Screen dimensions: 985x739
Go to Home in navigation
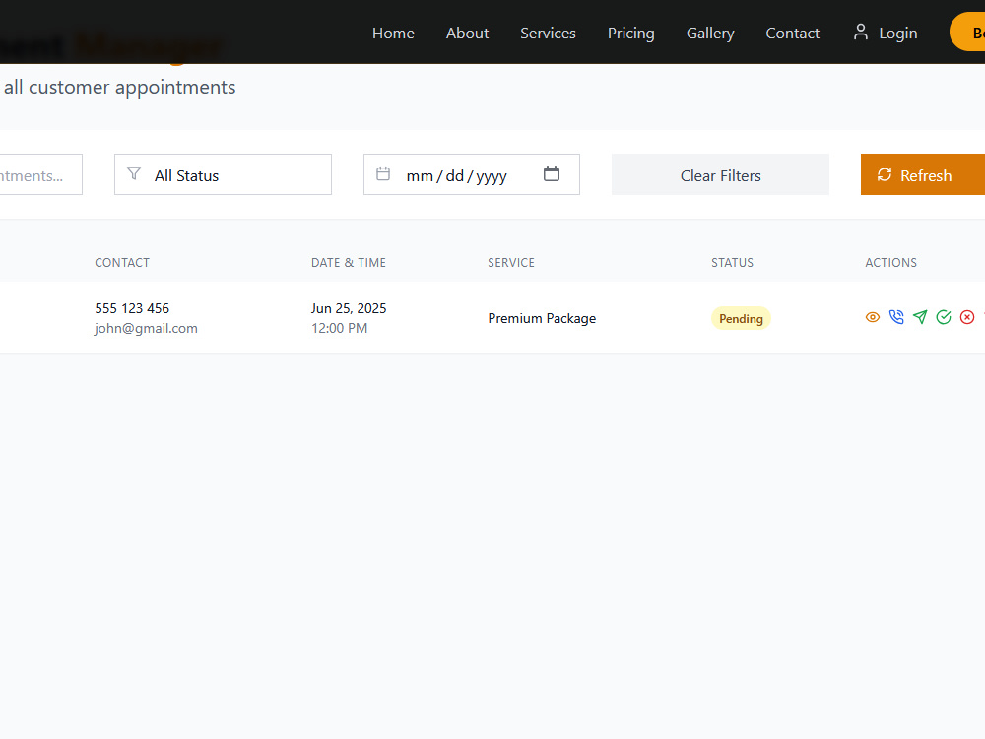pos(393,33)
